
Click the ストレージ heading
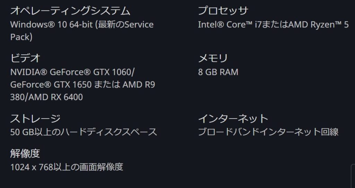pyautogui.click(x=35, y=119)
